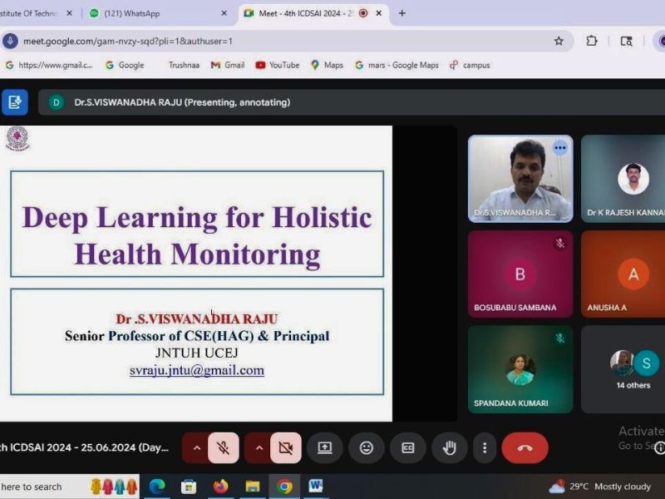Expand video settings arrow beside camera
The width and height of the screenshot is (665, 499).
click(259, 448)
